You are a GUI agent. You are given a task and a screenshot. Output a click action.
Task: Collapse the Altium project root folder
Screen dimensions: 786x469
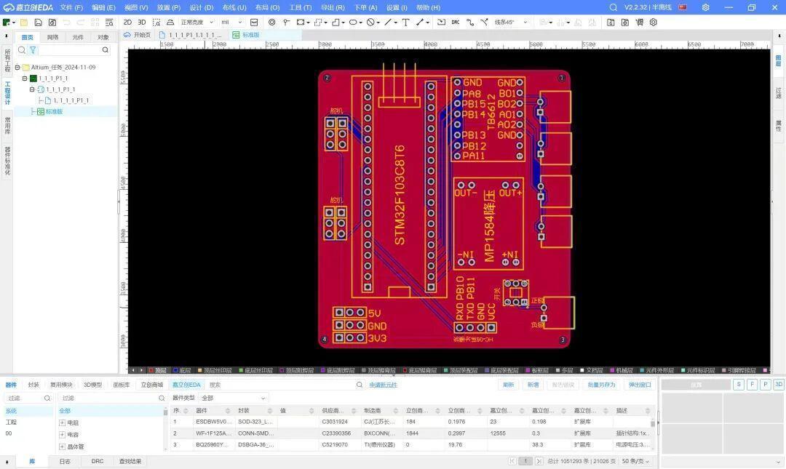coord(17,67)
